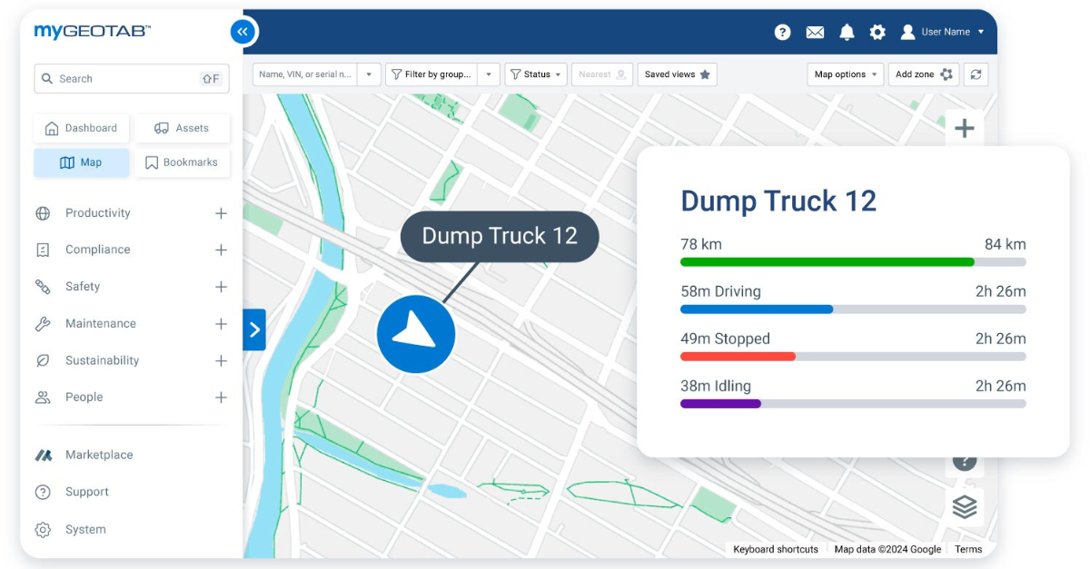This screenshot has width=1090, height=569.
Task: Refresh the map with refresh icon
Action: click(x=976, y=74)
